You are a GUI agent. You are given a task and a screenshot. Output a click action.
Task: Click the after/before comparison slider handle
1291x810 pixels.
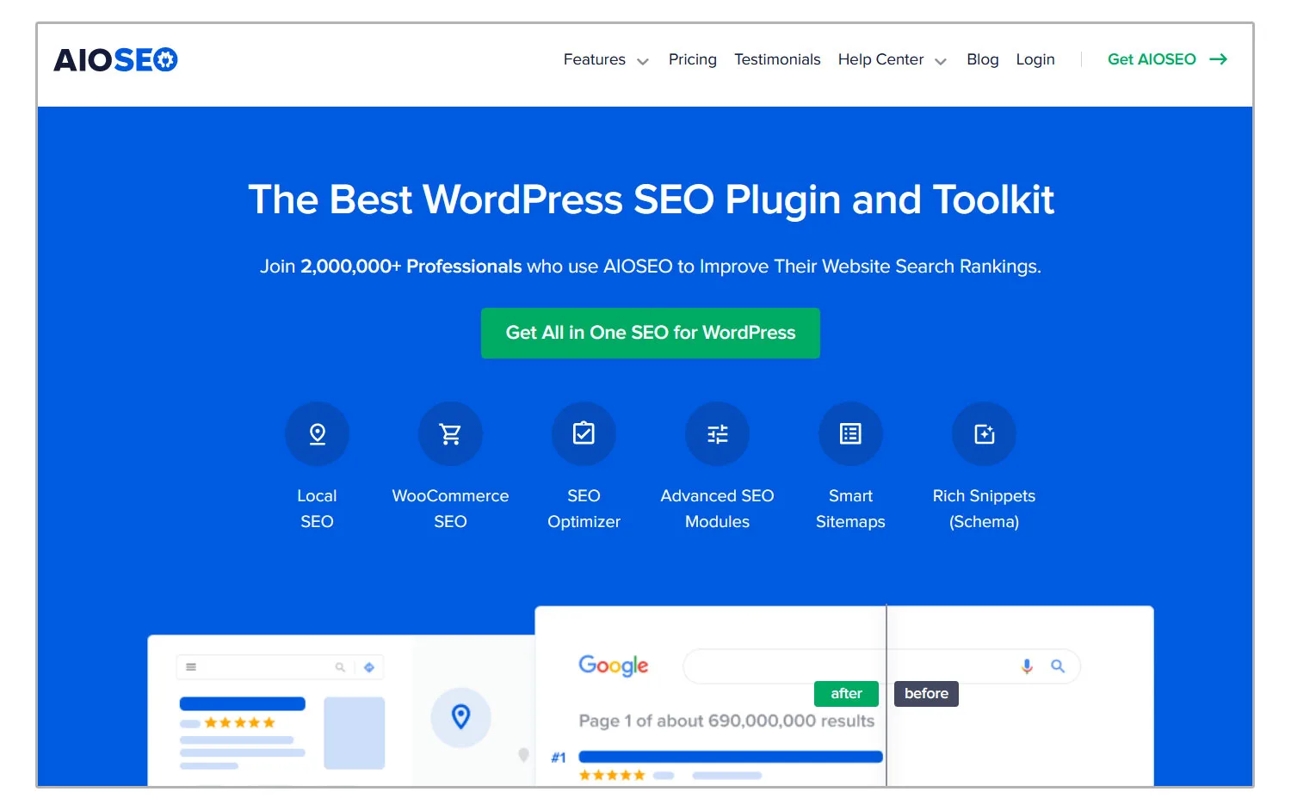point(886,694)
